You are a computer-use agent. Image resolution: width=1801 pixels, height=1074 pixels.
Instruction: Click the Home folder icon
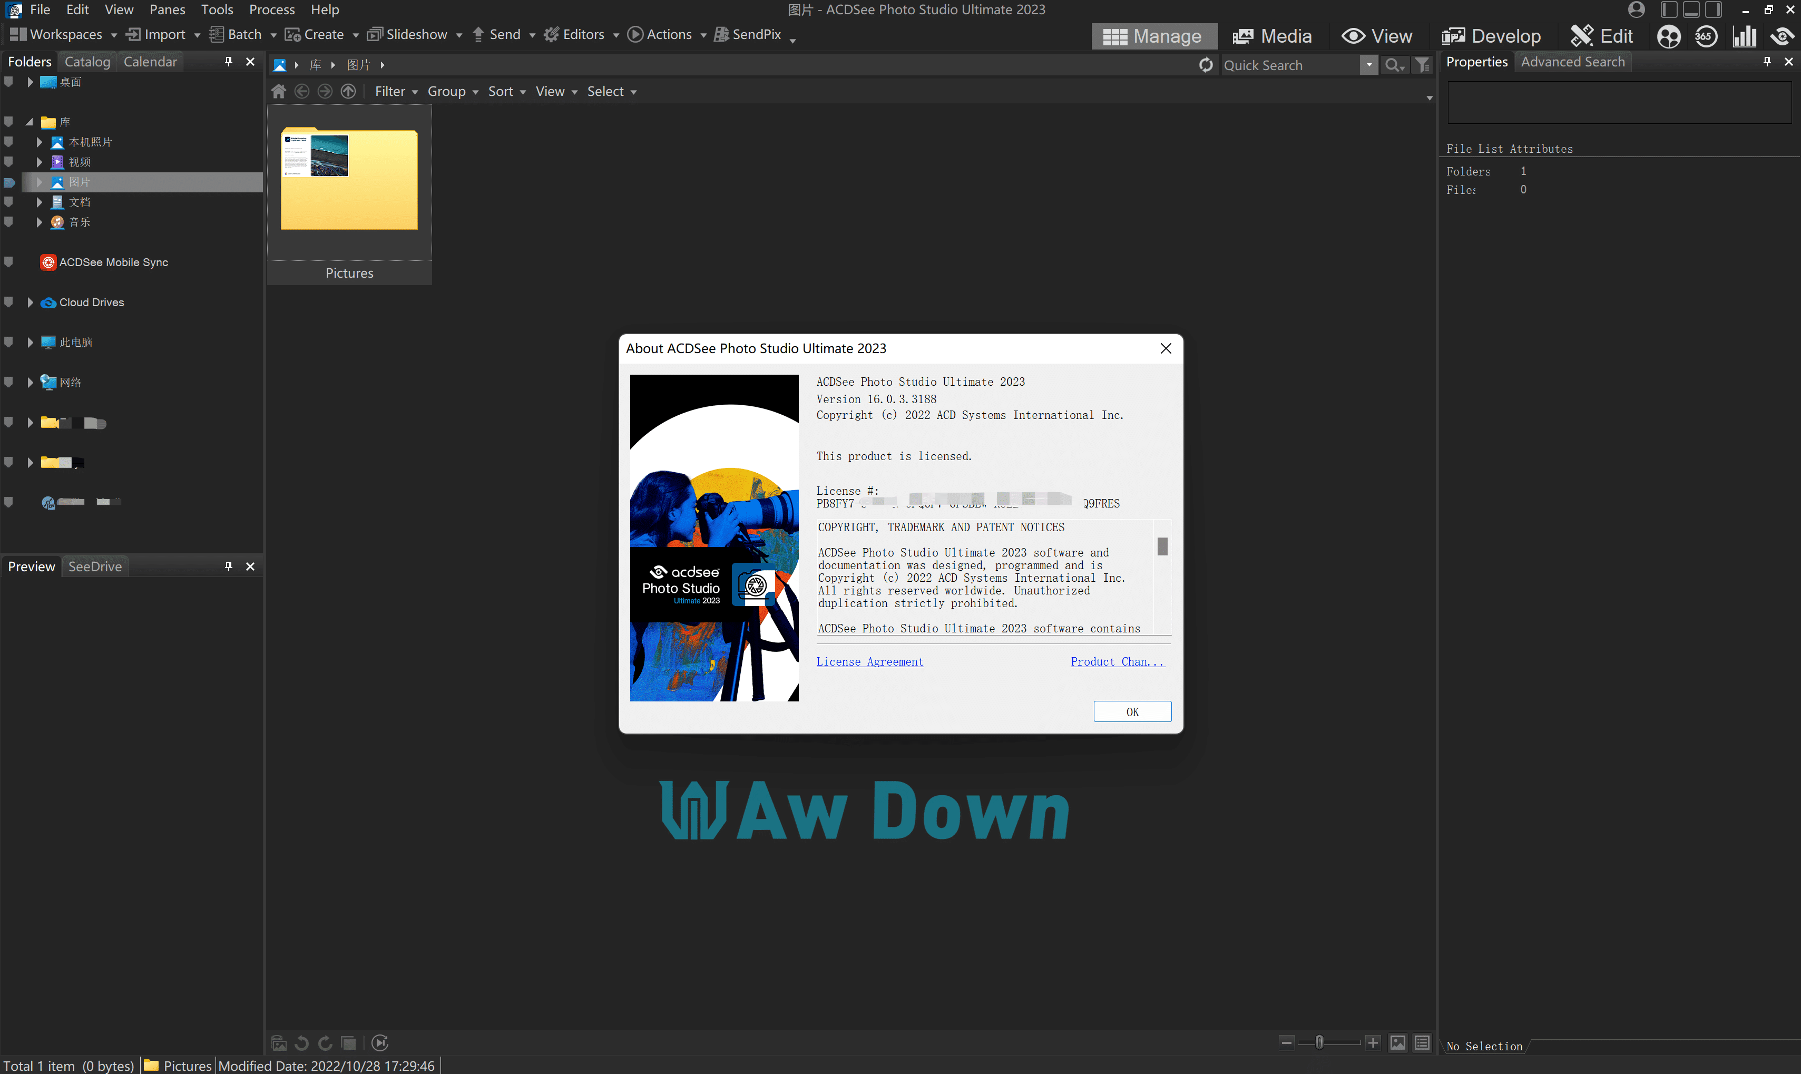click(279, 91)
